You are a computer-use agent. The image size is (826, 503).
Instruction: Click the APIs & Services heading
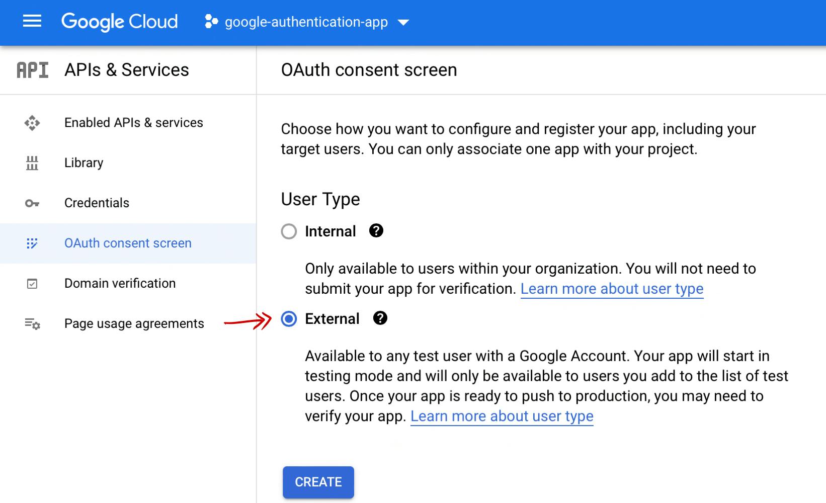127,70
